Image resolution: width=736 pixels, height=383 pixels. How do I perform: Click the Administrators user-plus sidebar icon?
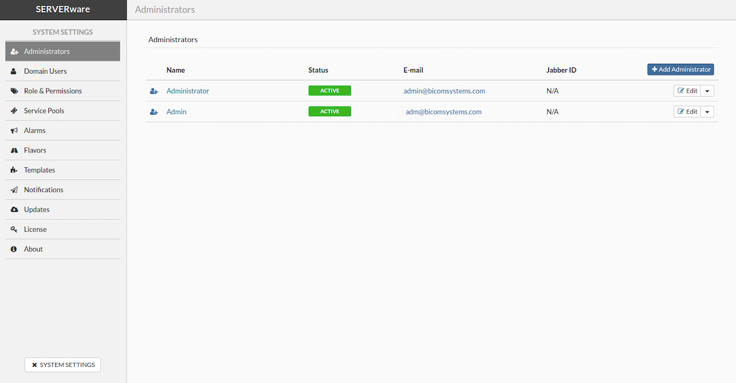pos(14,52)
